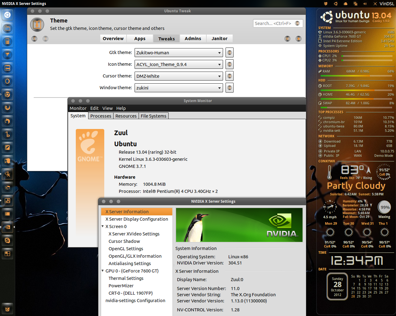This screenshot has width=396, height=316.
Task: Select the System tab in System Monitor
Action: pyautogui.click(x=78, y=116)
